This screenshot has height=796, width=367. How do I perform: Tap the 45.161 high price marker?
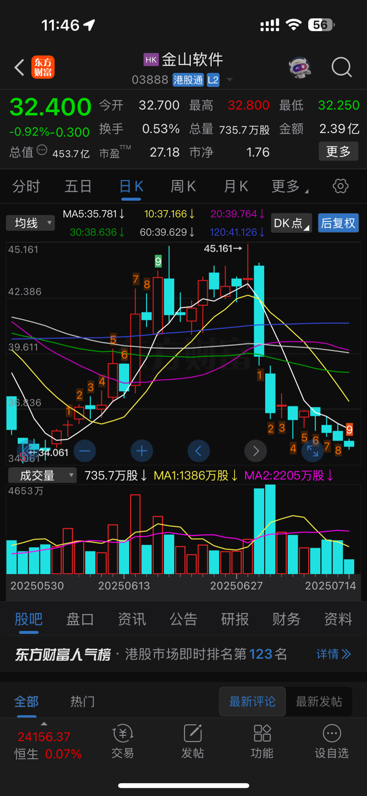(x=223, y=248)
